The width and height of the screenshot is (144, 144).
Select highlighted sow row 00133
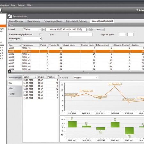coord(76,51)
